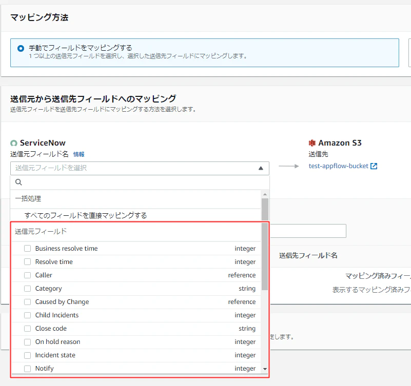Click the integer type beside Notify

tap(245, 369)
